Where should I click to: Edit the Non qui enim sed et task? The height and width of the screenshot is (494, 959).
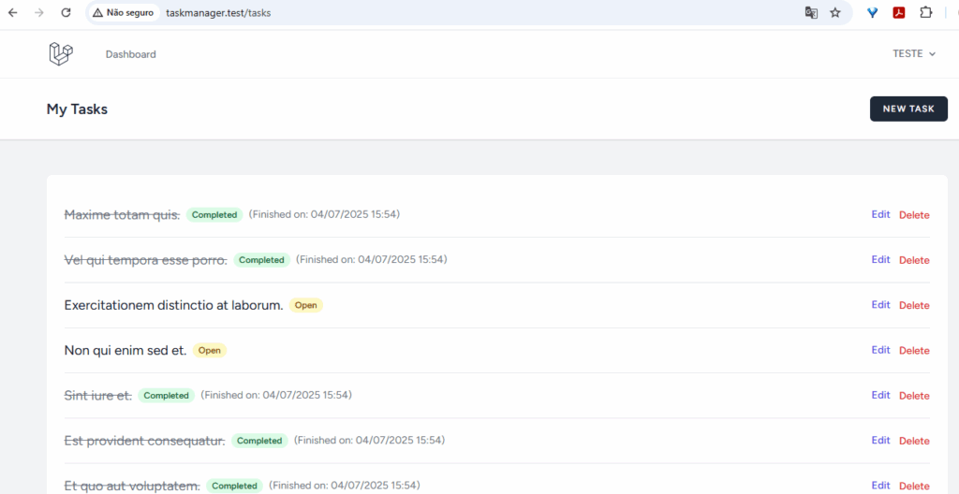880,350
